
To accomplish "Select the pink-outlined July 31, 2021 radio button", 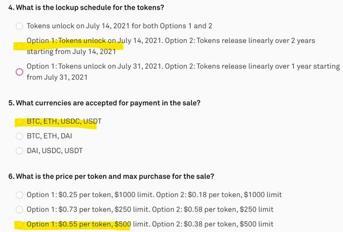I will tap(19, 72).
